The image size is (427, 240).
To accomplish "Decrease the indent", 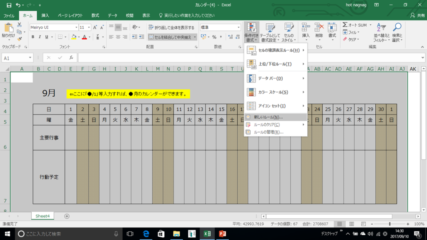I will tap(135, 37).
